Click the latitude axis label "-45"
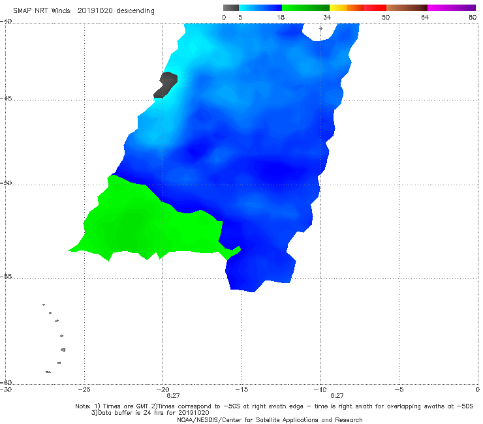This screenshot has width=483, height=424. [6, 98]
